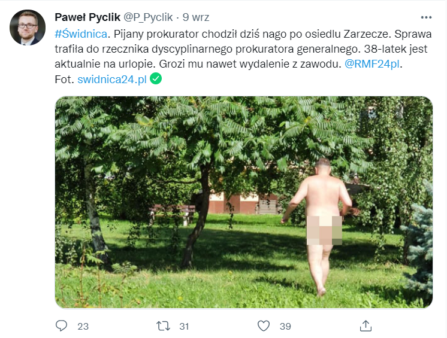Open the #Świdnica hashtag

[81, 34]
